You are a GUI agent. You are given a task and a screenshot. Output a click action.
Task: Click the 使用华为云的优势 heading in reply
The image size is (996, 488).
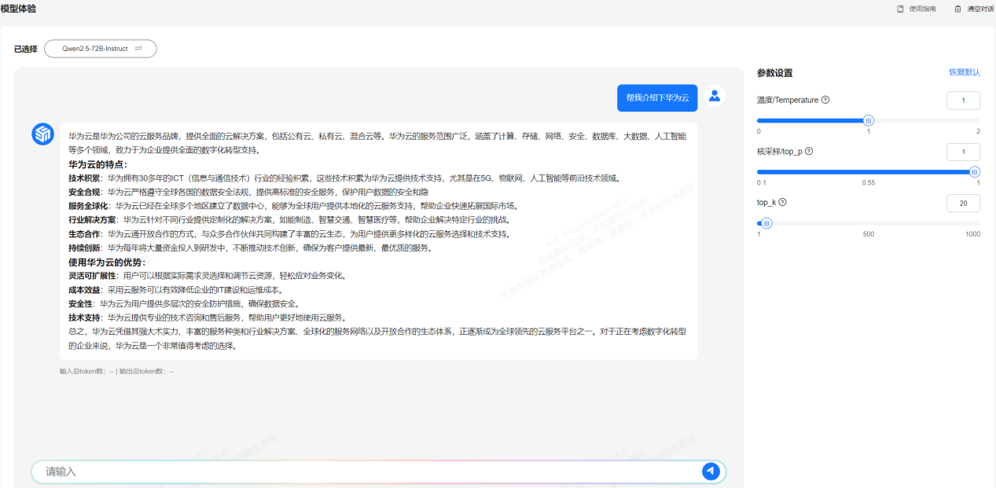(x=107, y=262)
